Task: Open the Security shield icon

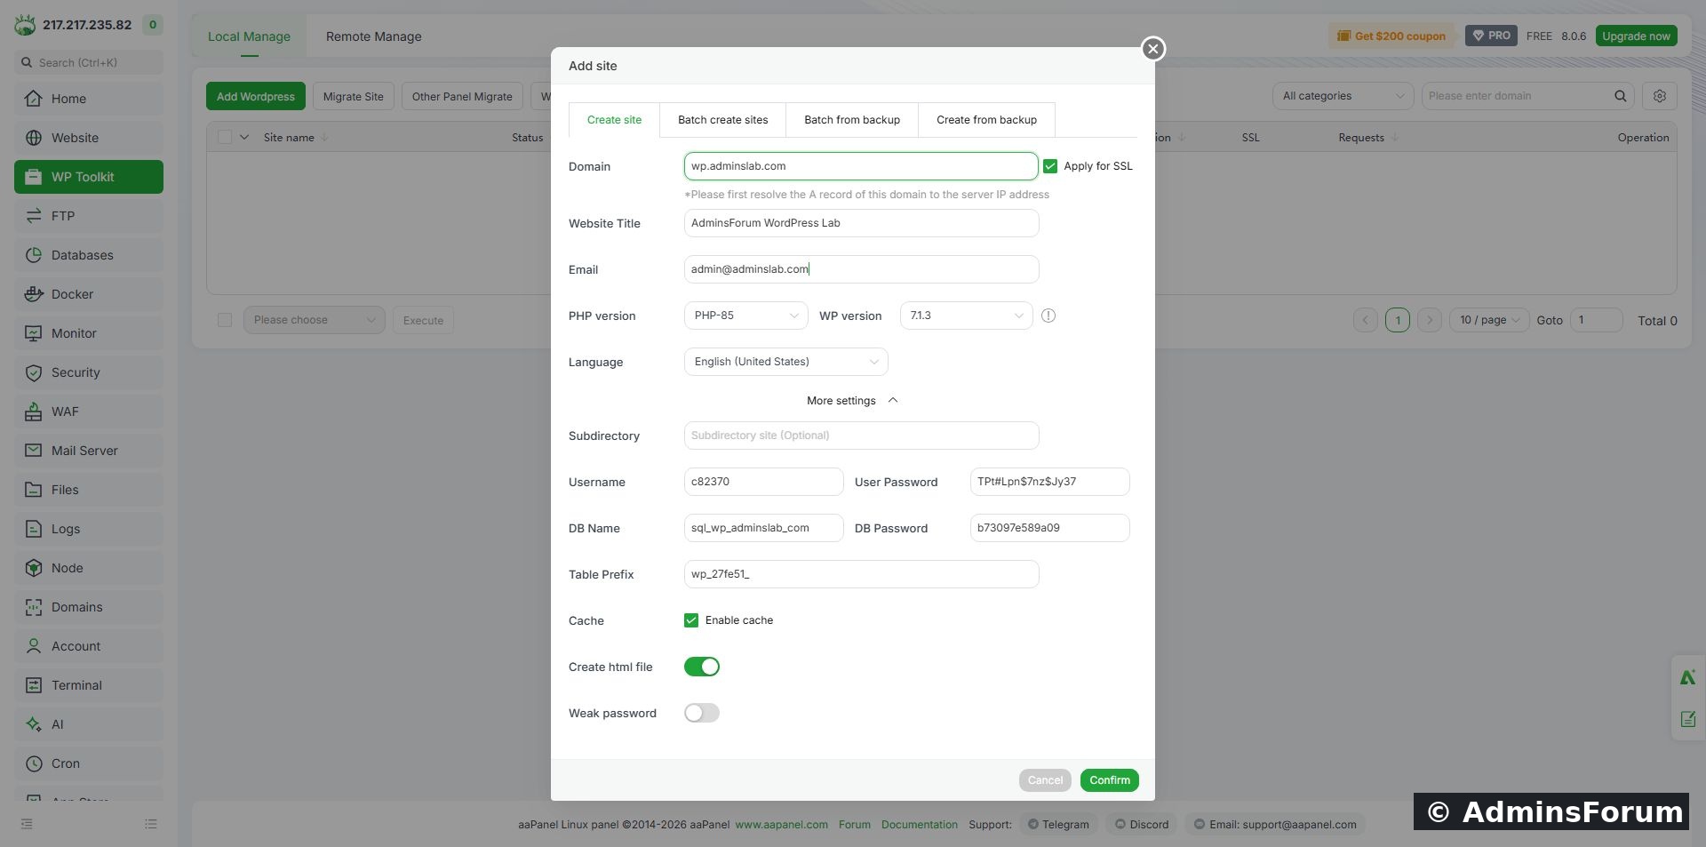Action: coord(34,372)
